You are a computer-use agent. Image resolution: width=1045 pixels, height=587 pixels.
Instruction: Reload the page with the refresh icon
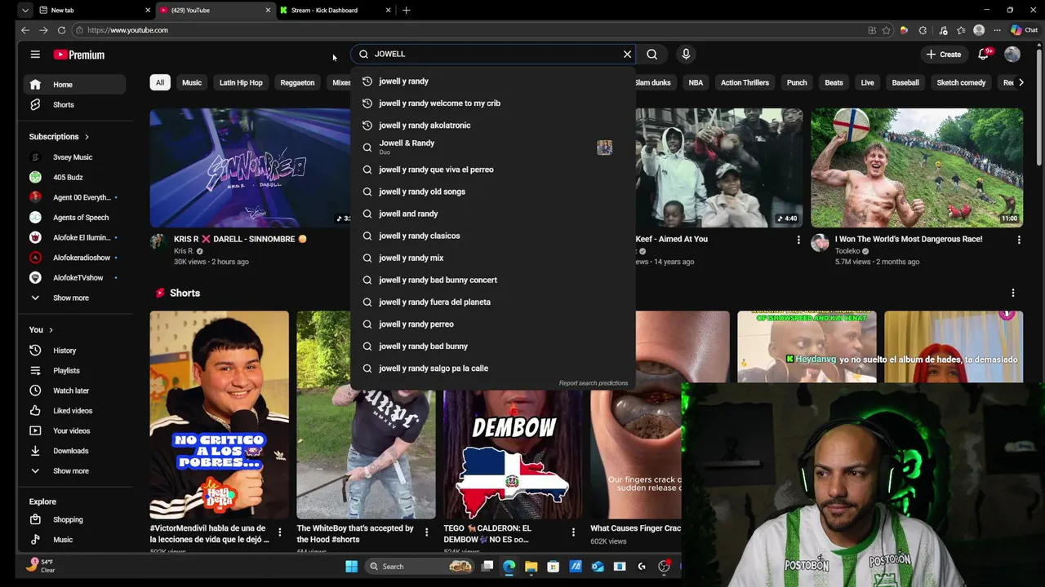[x=61, y=30]
